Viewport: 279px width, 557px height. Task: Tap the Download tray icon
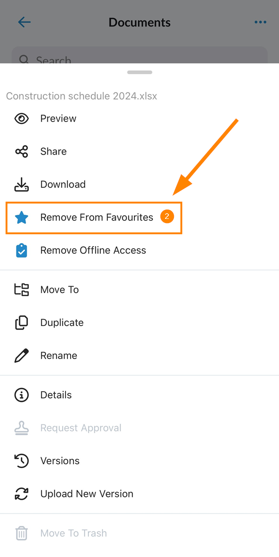pyautogui.click(x=22, y=184)
